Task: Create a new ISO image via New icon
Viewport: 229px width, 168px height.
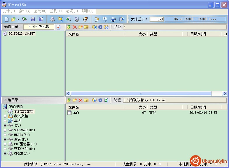Action: coord(7,19)
